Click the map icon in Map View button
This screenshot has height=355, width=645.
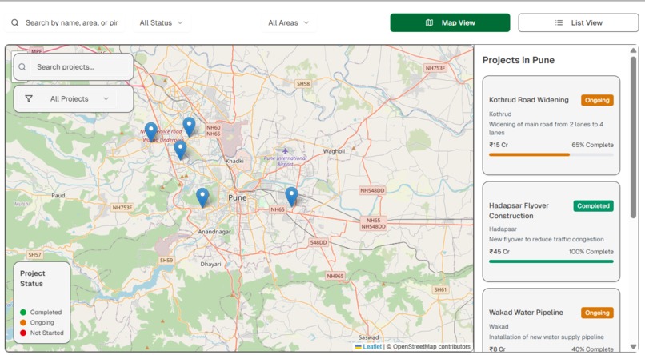tap(429, 22)
